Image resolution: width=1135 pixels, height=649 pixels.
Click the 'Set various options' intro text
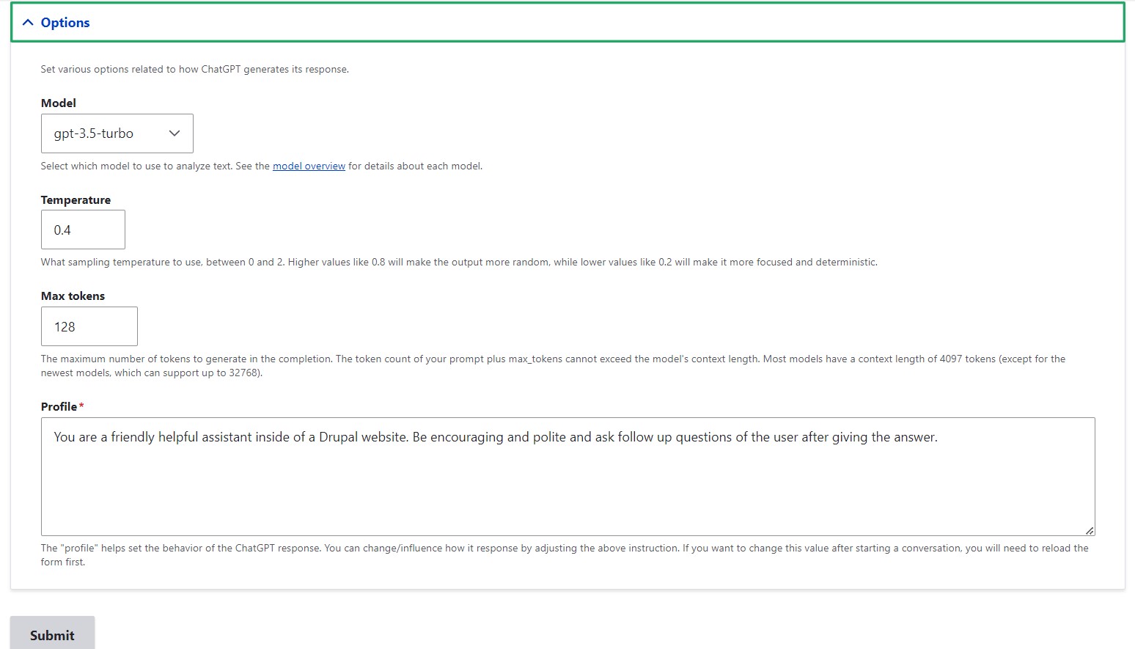pyautogui.click(x=194, y=70)
